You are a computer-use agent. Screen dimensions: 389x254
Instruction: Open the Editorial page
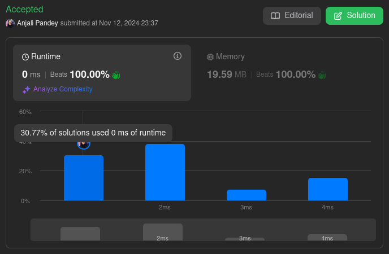(292, 16)
